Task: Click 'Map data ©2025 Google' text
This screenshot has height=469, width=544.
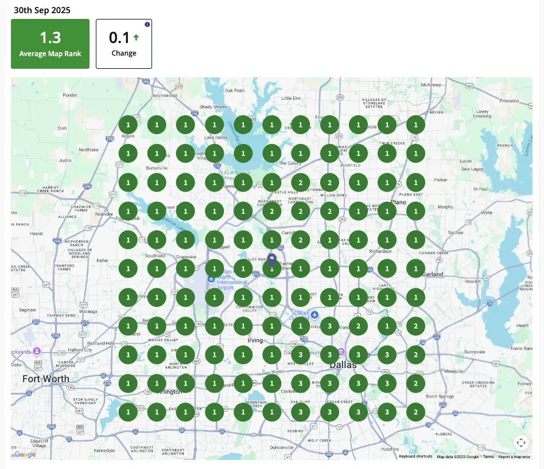Action: (457, 456)
